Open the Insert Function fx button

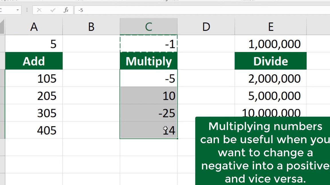pos(66,10)
